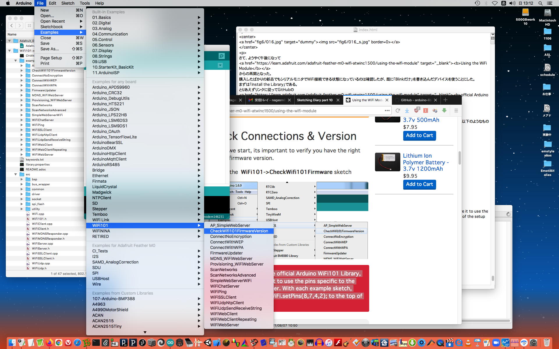Open the Arduino Serial Monitor icon
The height and width of the screenshot is (349, 559).
tap(222, 56)
